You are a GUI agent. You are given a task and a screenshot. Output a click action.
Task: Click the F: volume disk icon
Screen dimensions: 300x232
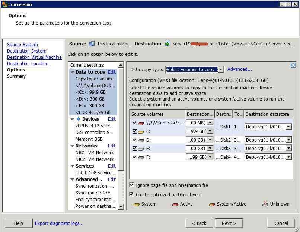[141, 157]
